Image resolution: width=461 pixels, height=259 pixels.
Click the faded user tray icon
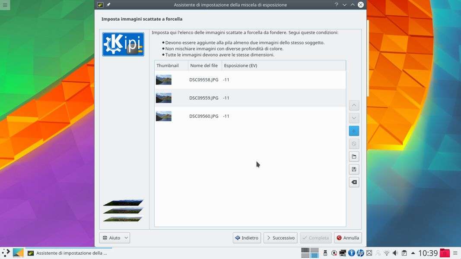click(x=378, y=253)
